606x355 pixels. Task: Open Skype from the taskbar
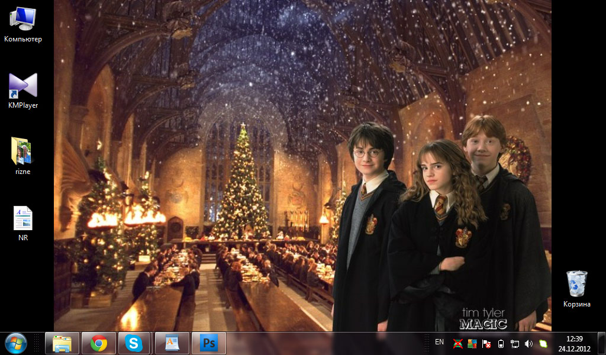pyautogui.click(x=134, y=343)
